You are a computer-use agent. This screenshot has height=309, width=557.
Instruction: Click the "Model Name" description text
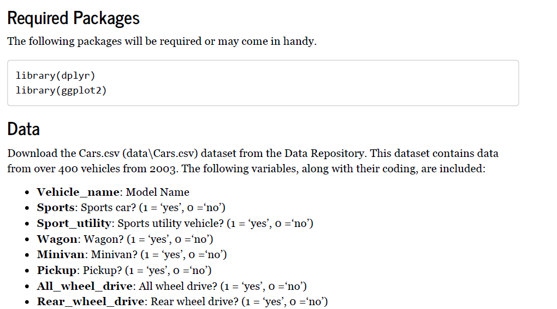tap(158, 192)
